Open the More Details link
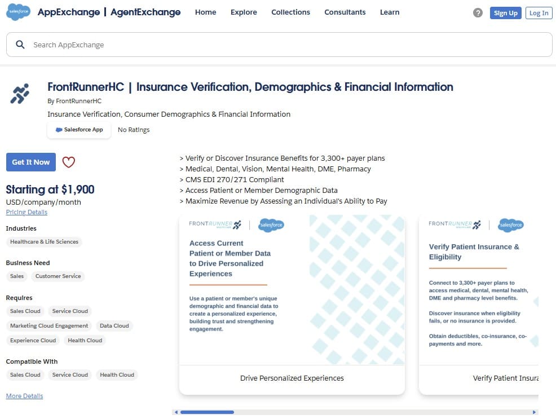This screenshot has width=556, height=419. 24,396
